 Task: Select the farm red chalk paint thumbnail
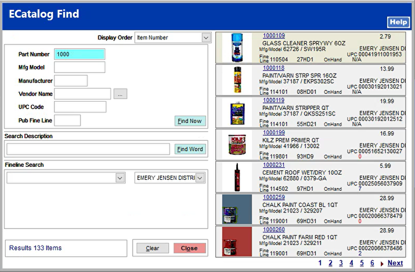pyautogui.click(x=237, y=242)
